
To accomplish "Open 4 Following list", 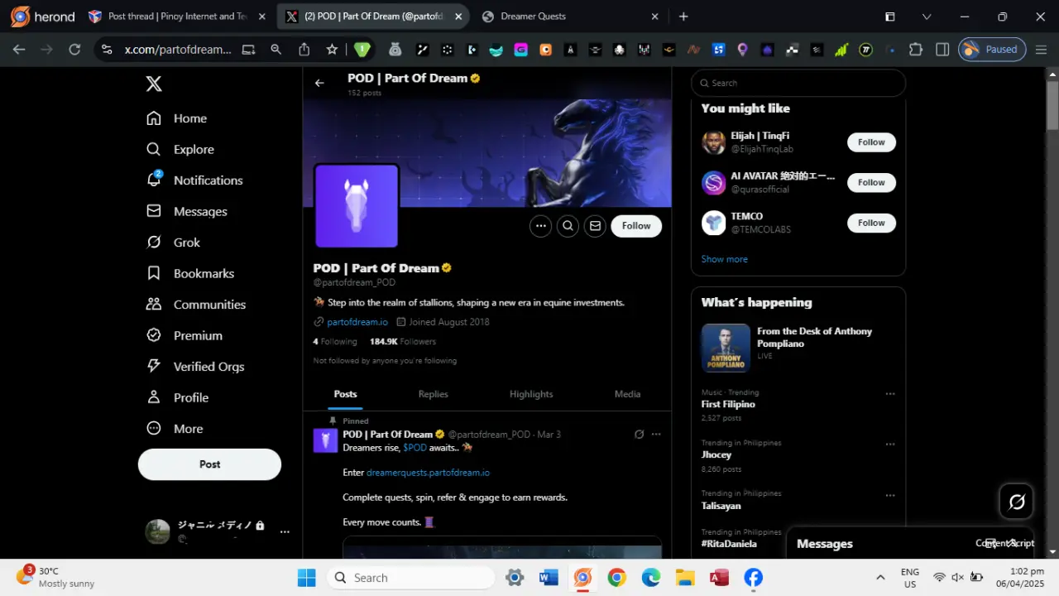I will 335,342.
